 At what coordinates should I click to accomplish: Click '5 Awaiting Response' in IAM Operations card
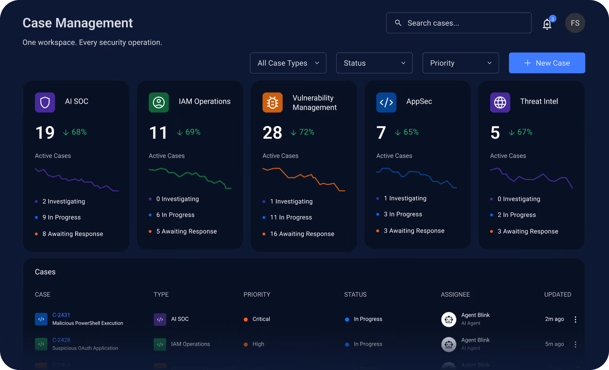coord(187,231)
